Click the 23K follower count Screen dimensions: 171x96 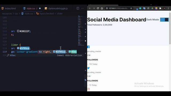pyautogui.click(x=89, y=55)
